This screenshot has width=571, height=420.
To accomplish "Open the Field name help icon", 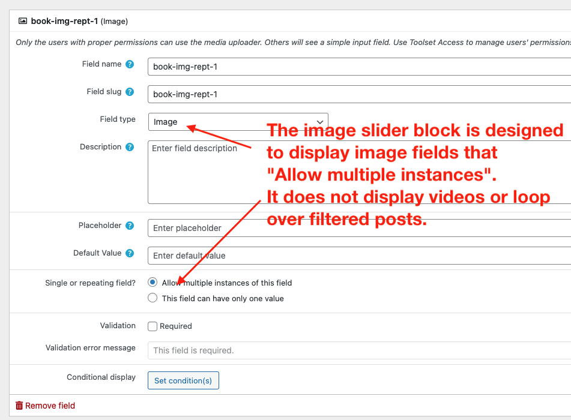I will pyautogui.click(x=130, y=64).
